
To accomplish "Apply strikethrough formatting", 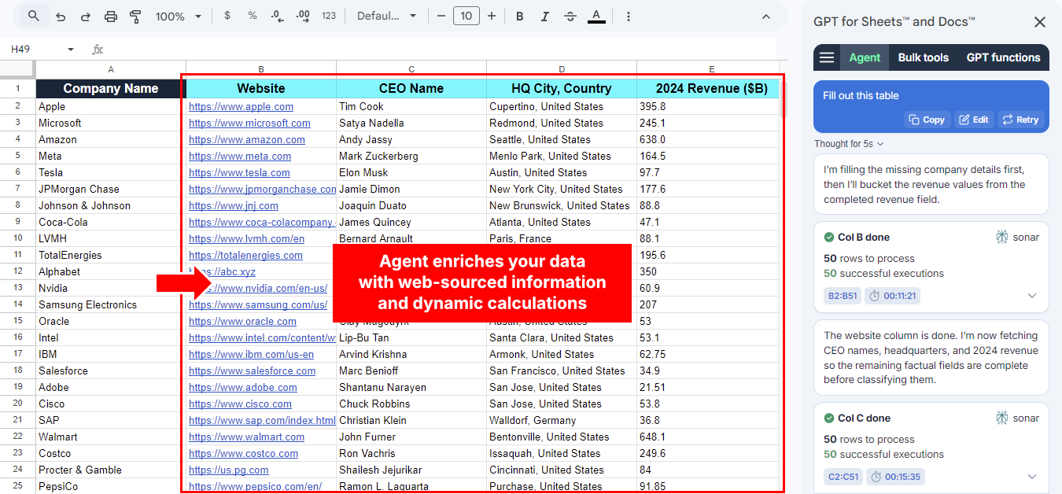I will tap(570, 15).
